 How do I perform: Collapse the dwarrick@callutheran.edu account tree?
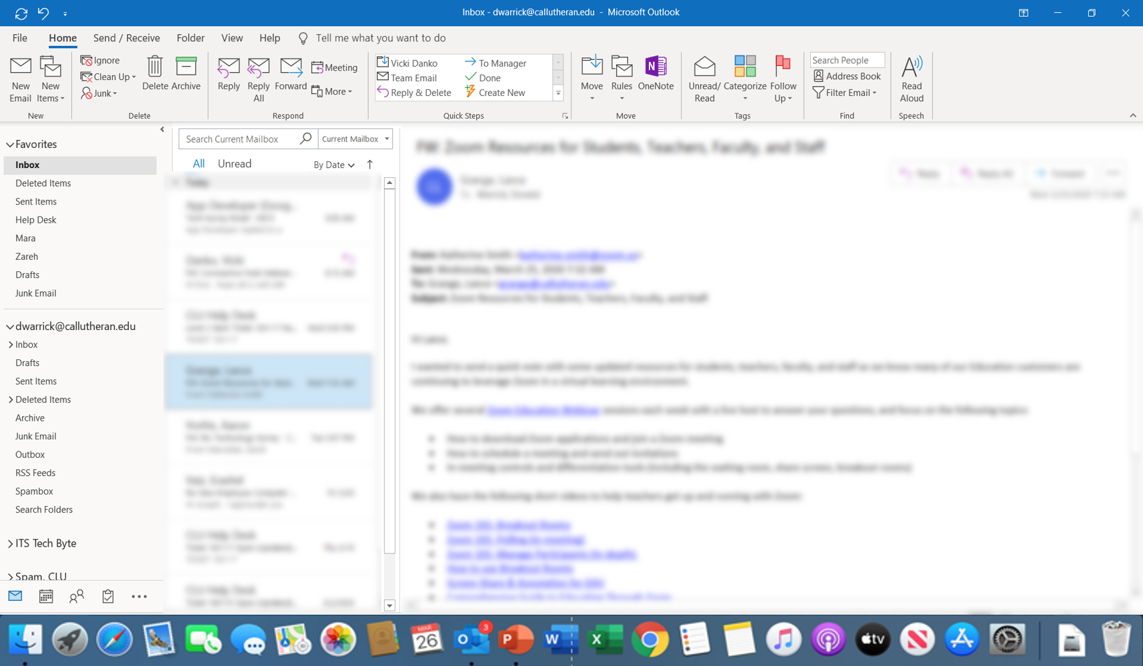tap(10, 327)
